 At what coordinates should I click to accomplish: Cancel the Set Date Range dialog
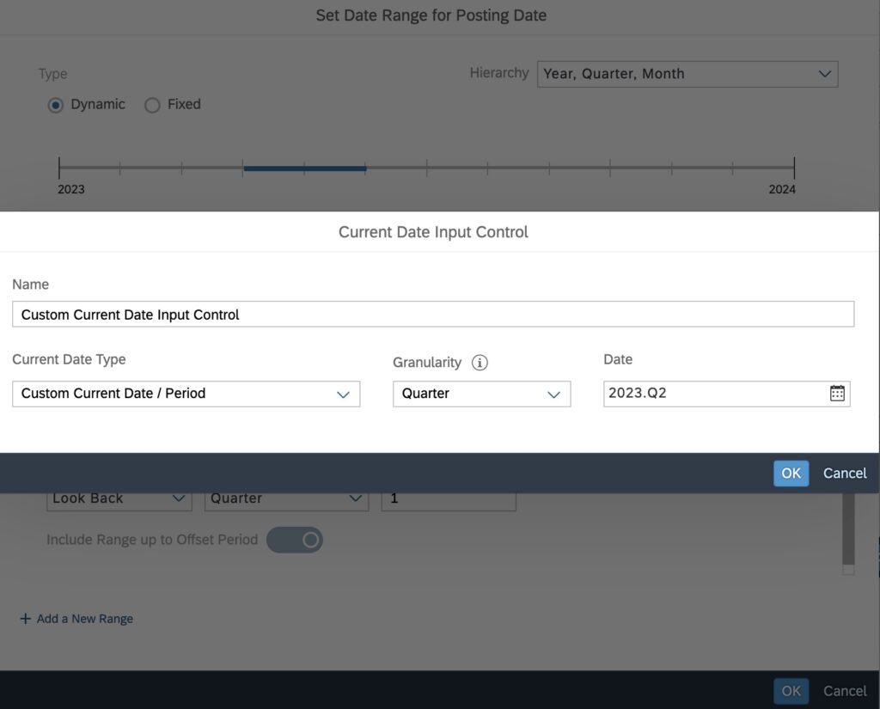coord(845,691)
